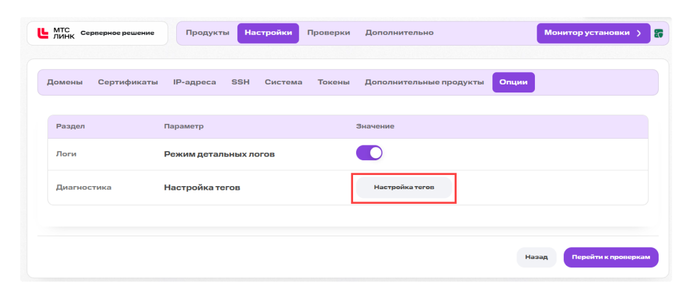Open the Сертификаты sub-tab
Viewport: 684px width, 289px height.
click(x=128, y=83)
